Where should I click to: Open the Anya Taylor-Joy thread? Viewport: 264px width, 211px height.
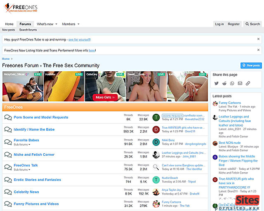tap(172, 190)
